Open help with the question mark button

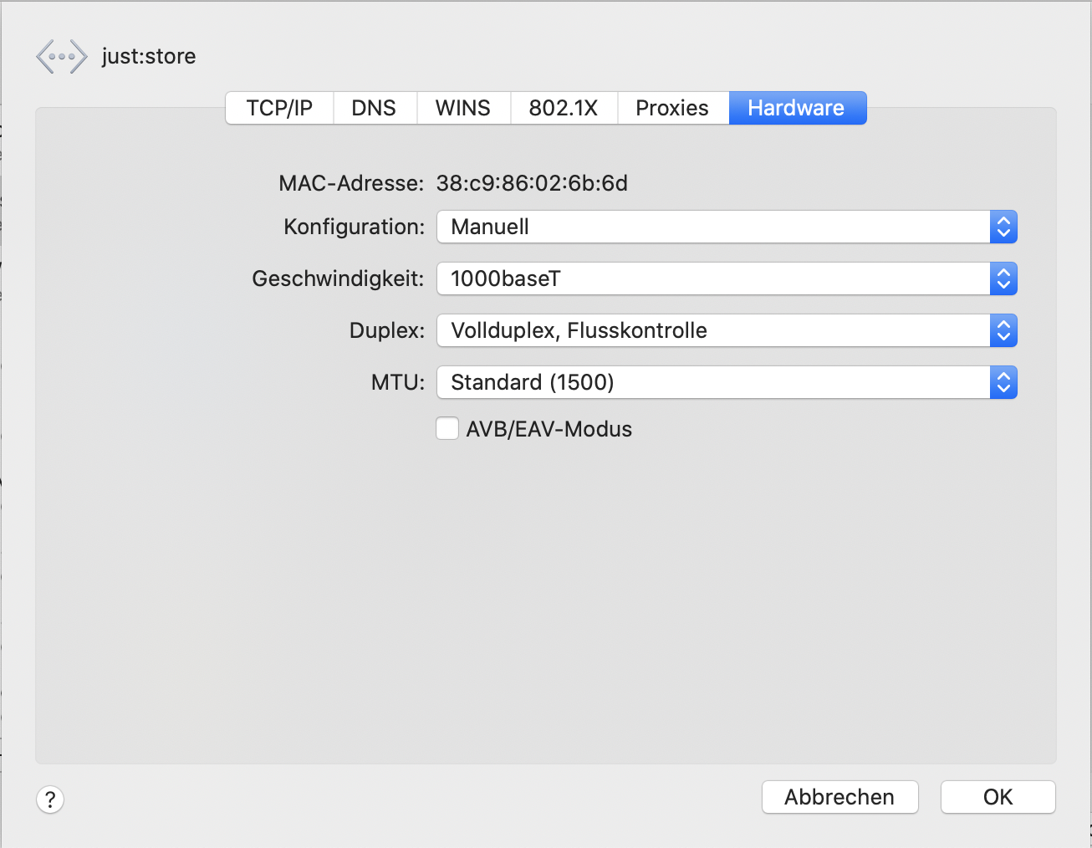point(50,799)
